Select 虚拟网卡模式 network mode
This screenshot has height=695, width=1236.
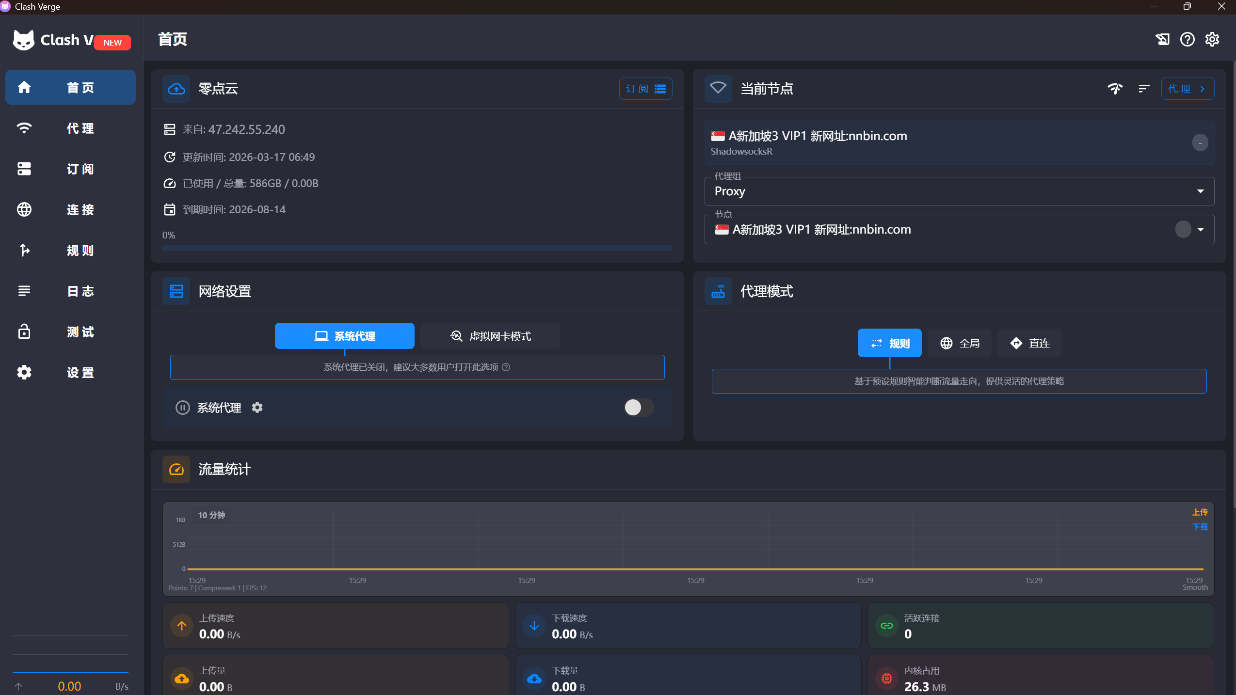490,336
